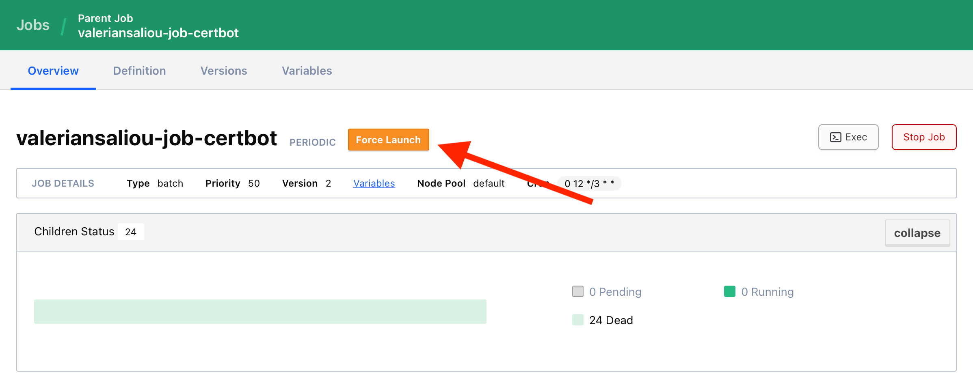Viewport: 973px width, 383px height.
Task: Click the Dead allocations progress bar
Action: (260, 312)
